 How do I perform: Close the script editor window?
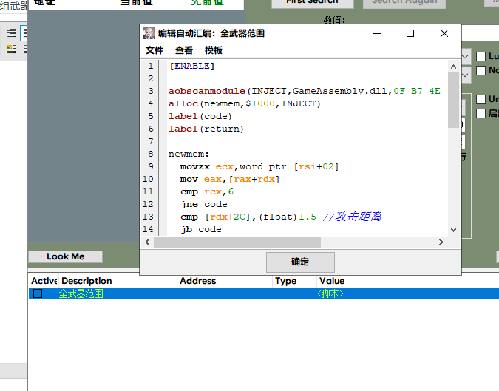click(444, 33)
